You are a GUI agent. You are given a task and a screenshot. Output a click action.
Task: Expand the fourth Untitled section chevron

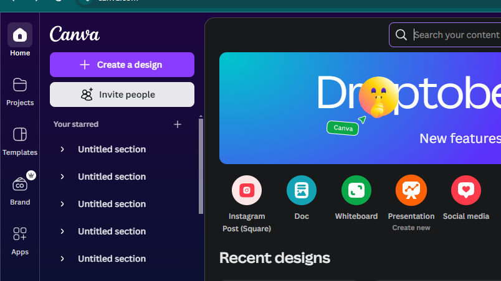pos(62,231)
